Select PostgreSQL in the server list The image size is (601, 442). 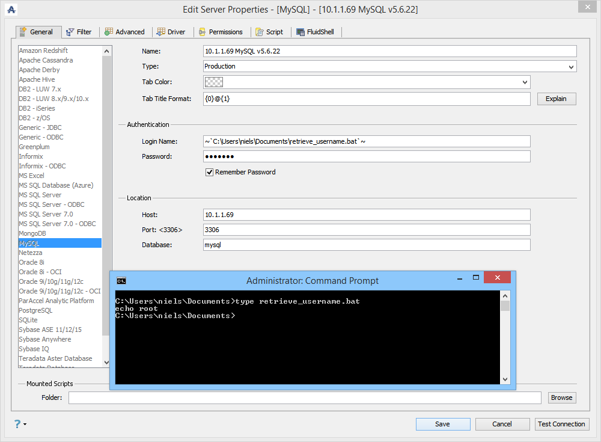coord(35,310)
